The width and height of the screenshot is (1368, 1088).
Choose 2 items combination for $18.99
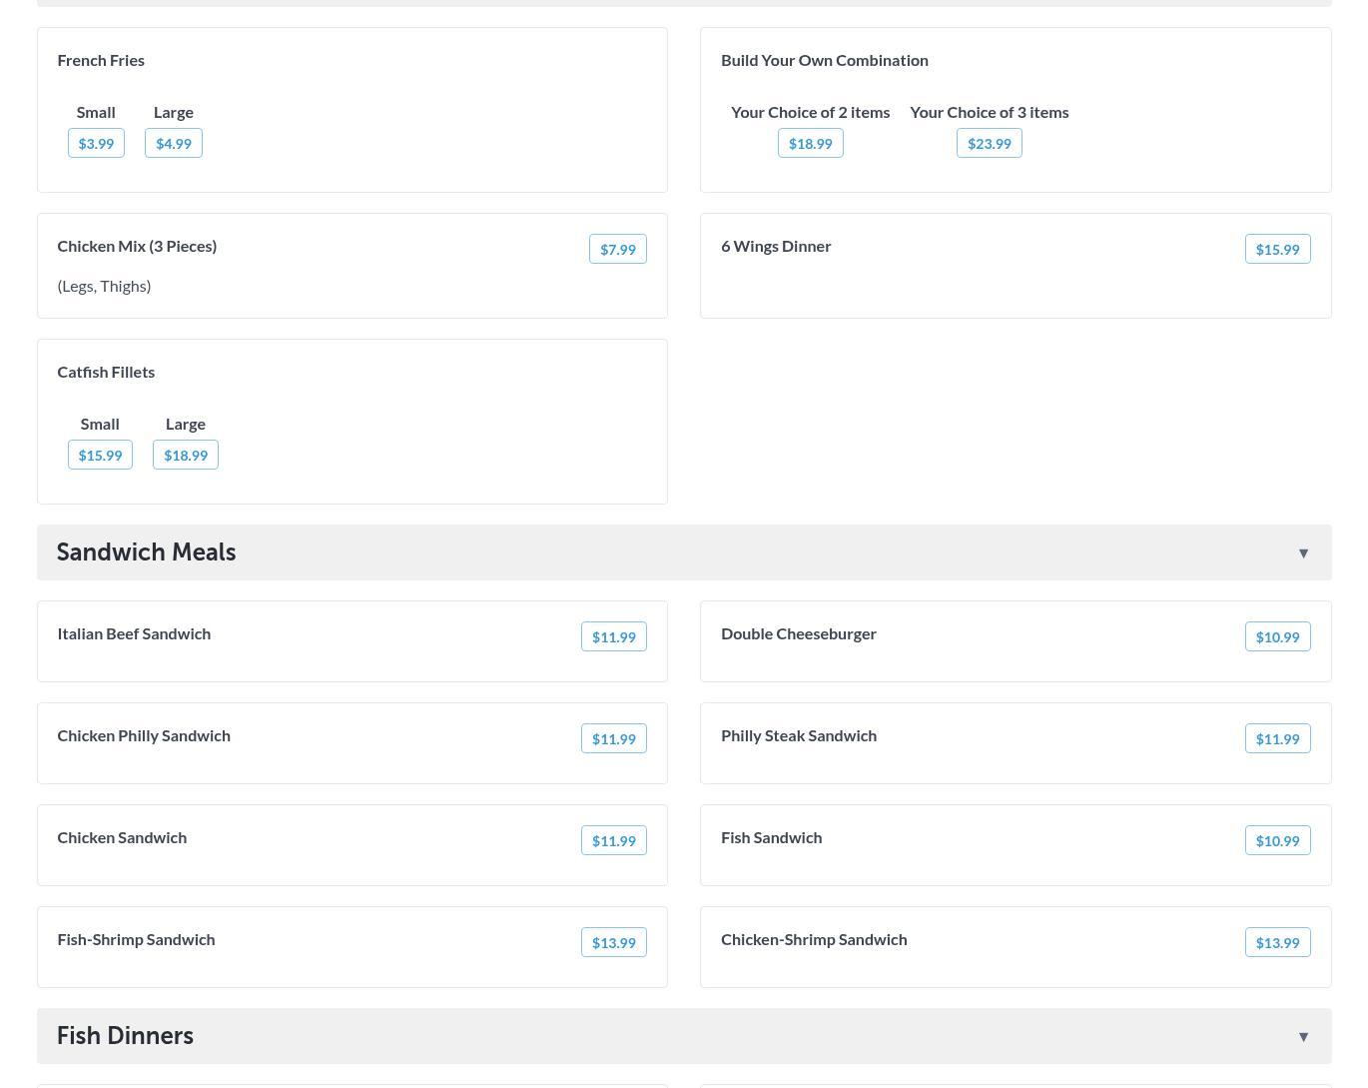tap(810, 143)
